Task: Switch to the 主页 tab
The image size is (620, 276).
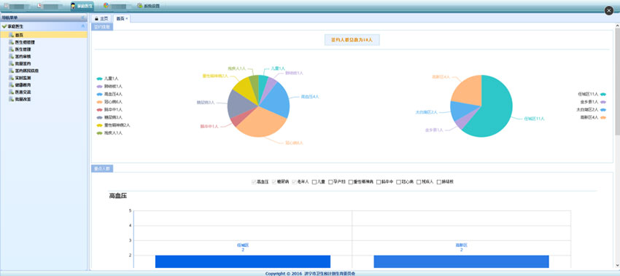Action: tap(101, 18)
